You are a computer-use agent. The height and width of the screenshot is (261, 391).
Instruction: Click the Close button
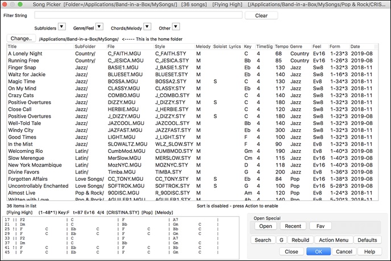tap(291, 251)
